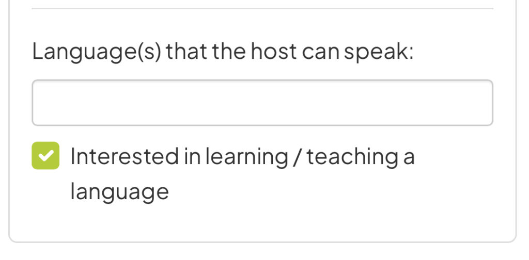Disable the learning / teaching language option
The image size is (529, 260).
pyautogui.click(x=45, y=156)
